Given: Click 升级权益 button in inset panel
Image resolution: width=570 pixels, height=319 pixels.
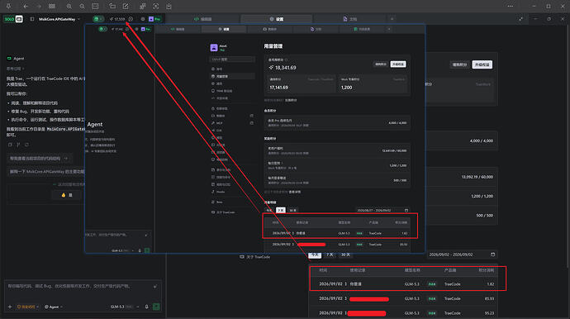Looking at the screenshot, I should 398,64.
